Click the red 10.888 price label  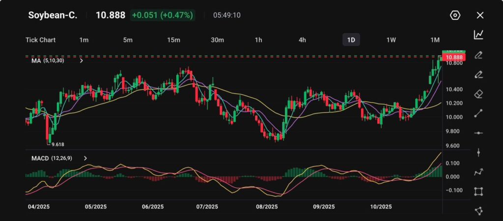451,58
